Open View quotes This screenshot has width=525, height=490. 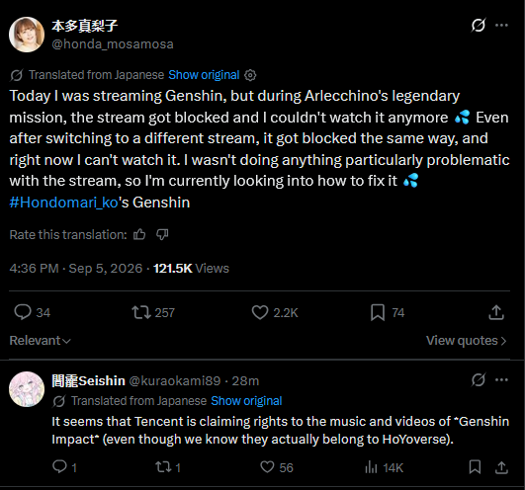(466, 341)
